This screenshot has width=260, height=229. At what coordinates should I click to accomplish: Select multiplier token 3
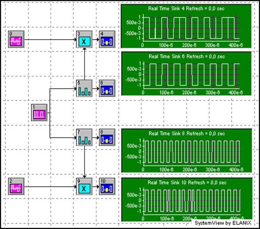pyautogui.click(x=84, y=39)
